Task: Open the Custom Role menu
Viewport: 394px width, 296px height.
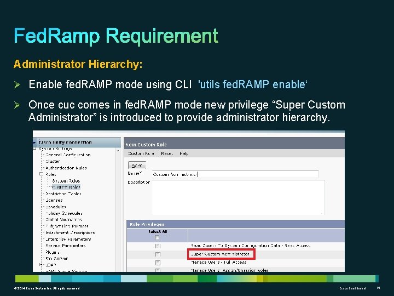Action: pyautogui.click(x=141, y=153)
